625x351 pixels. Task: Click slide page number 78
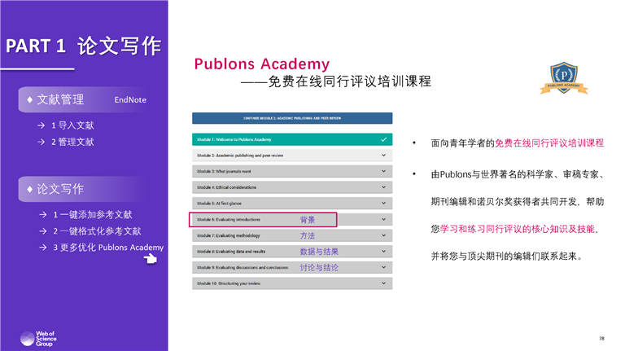pos(601,338)
